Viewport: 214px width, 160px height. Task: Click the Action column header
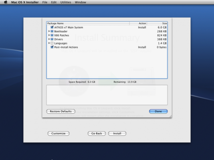[x=138, y=24]
